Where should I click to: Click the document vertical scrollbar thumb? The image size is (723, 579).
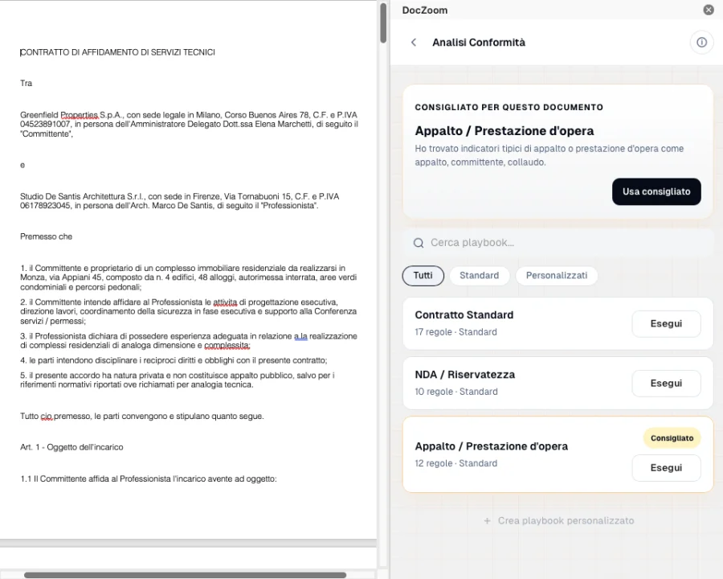[383, 23]
